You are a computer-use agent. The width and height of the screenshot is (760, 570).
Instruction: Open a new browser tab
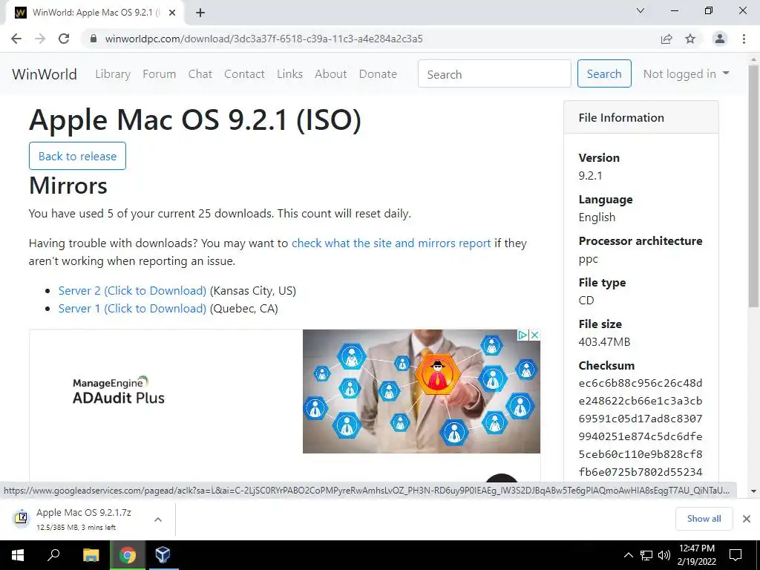pyautogui.click(x=200, y=13)
